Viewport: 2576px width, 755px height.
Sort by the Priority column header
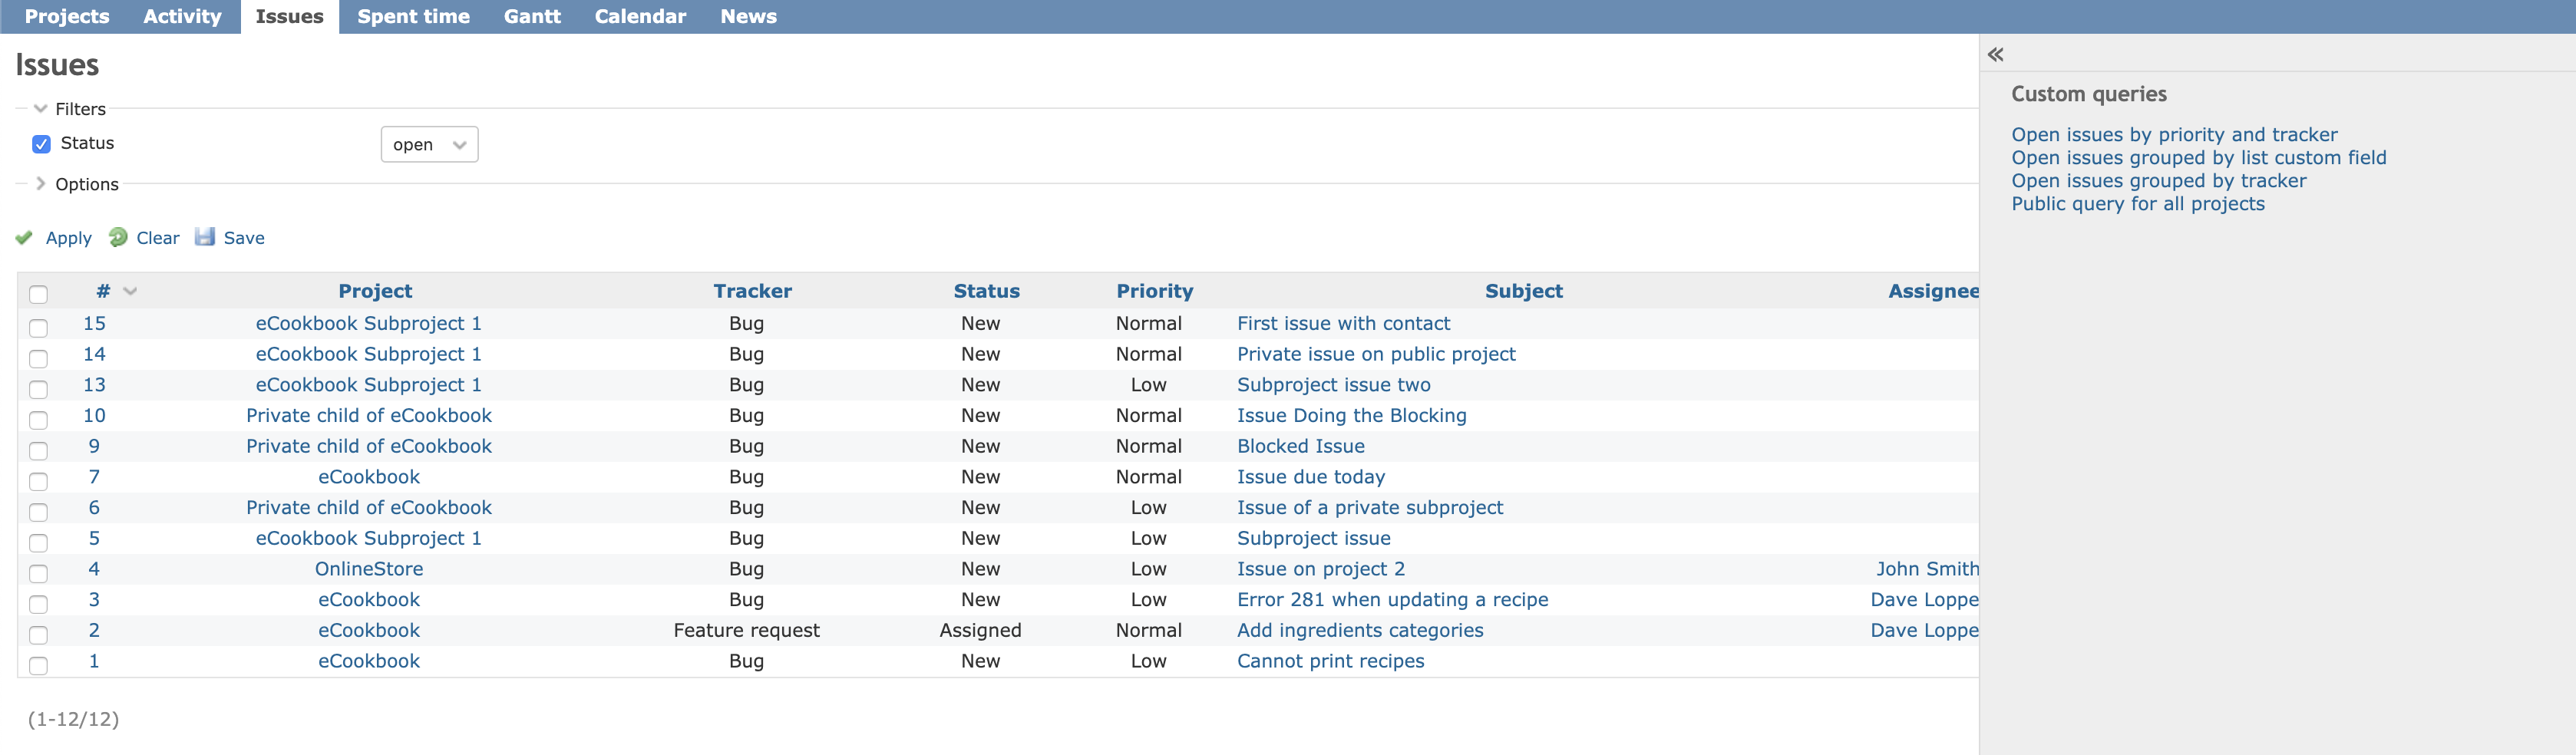click(1154, 291)
